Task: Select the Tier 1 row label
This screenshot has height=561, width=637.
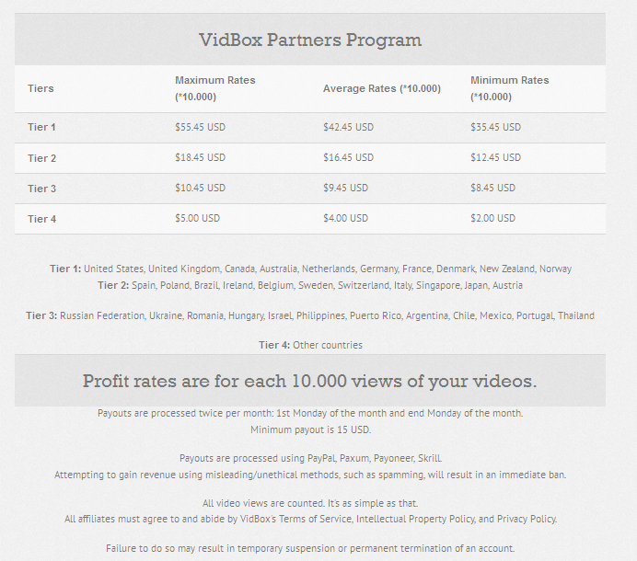Action: click(x=41, y=127)
